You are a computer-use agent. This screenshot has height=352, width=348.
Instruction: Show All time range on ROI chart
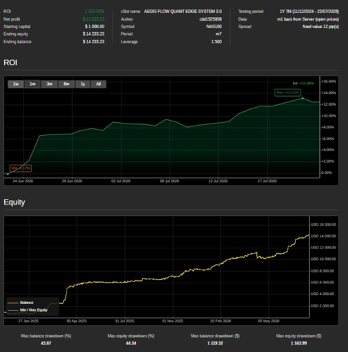99,84
